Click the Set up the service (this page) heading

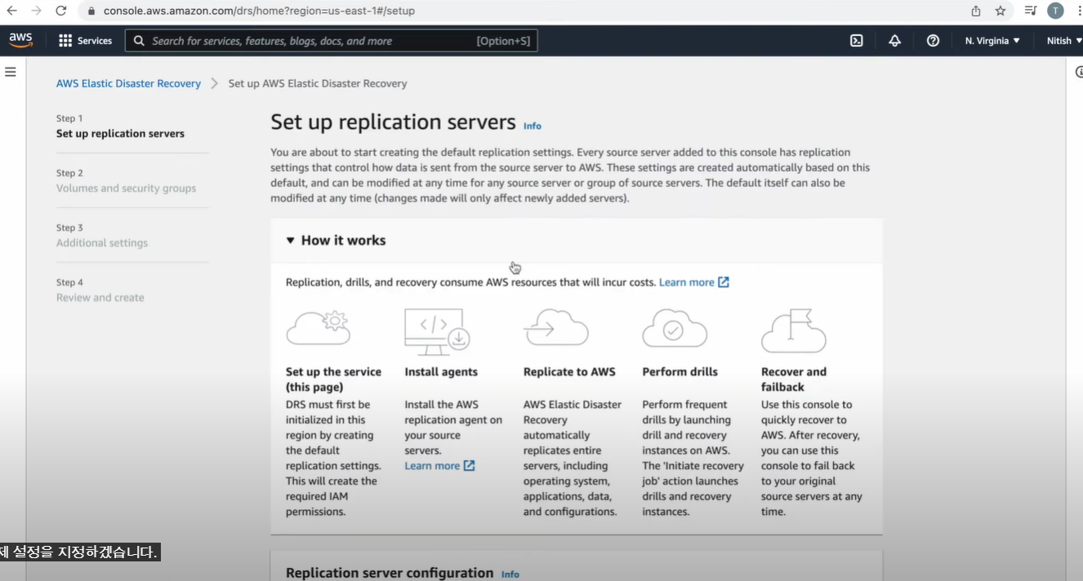click(333, 379)
